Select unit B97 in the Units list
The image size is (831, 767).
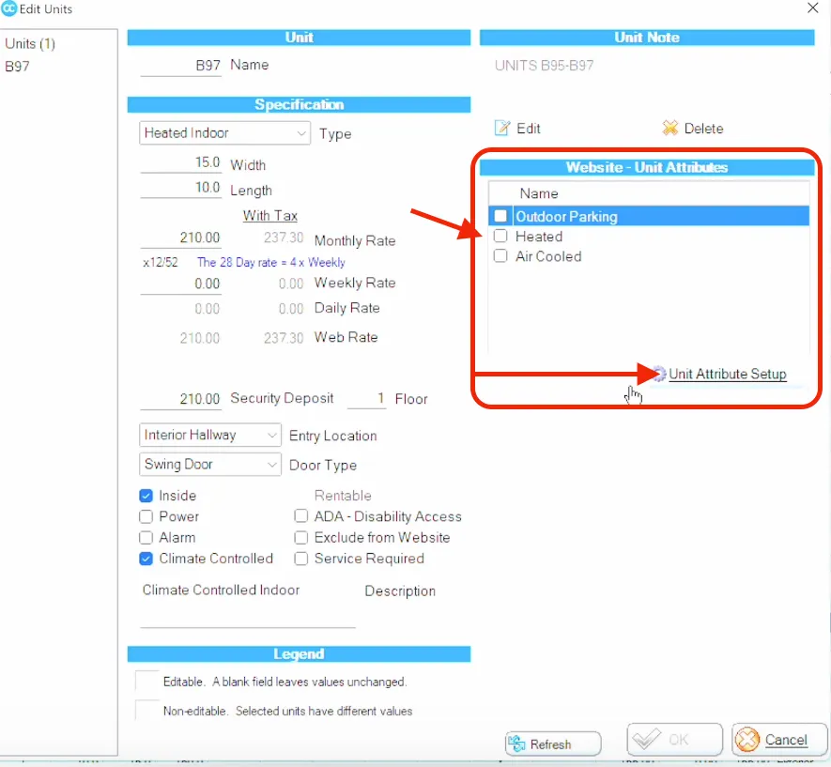click(18, 67)
